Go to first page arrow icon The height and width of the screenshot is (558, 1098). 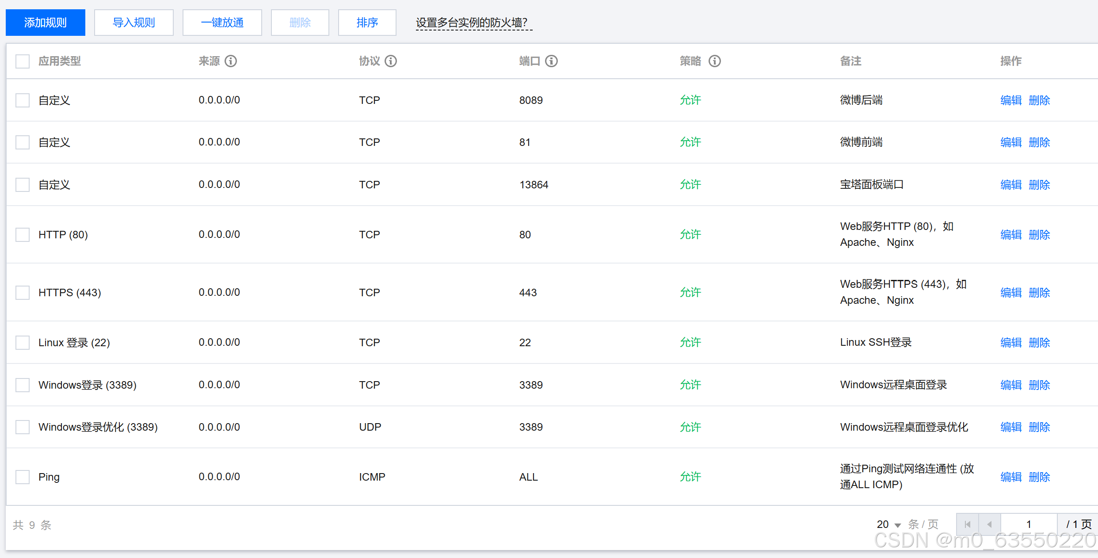(x=968, y=524)
